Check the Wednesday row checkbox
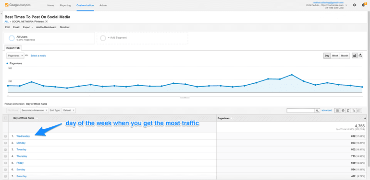 pyautogui.click(x=5, y=136)
